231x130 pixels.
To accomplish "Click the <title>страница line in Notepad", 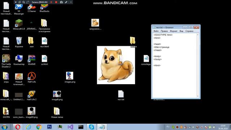I will (161, 47).
